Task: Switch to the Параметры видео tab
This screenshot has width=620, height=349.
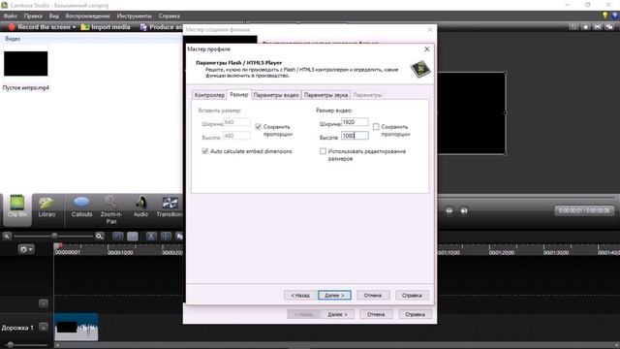Action: (x=276, y=95)
